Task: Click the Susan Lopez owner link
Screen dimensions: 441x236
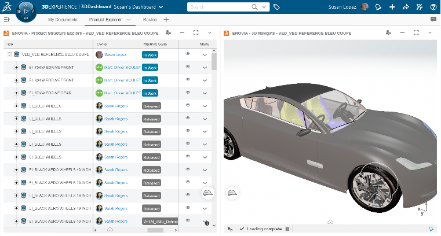Action: [116, 54]
